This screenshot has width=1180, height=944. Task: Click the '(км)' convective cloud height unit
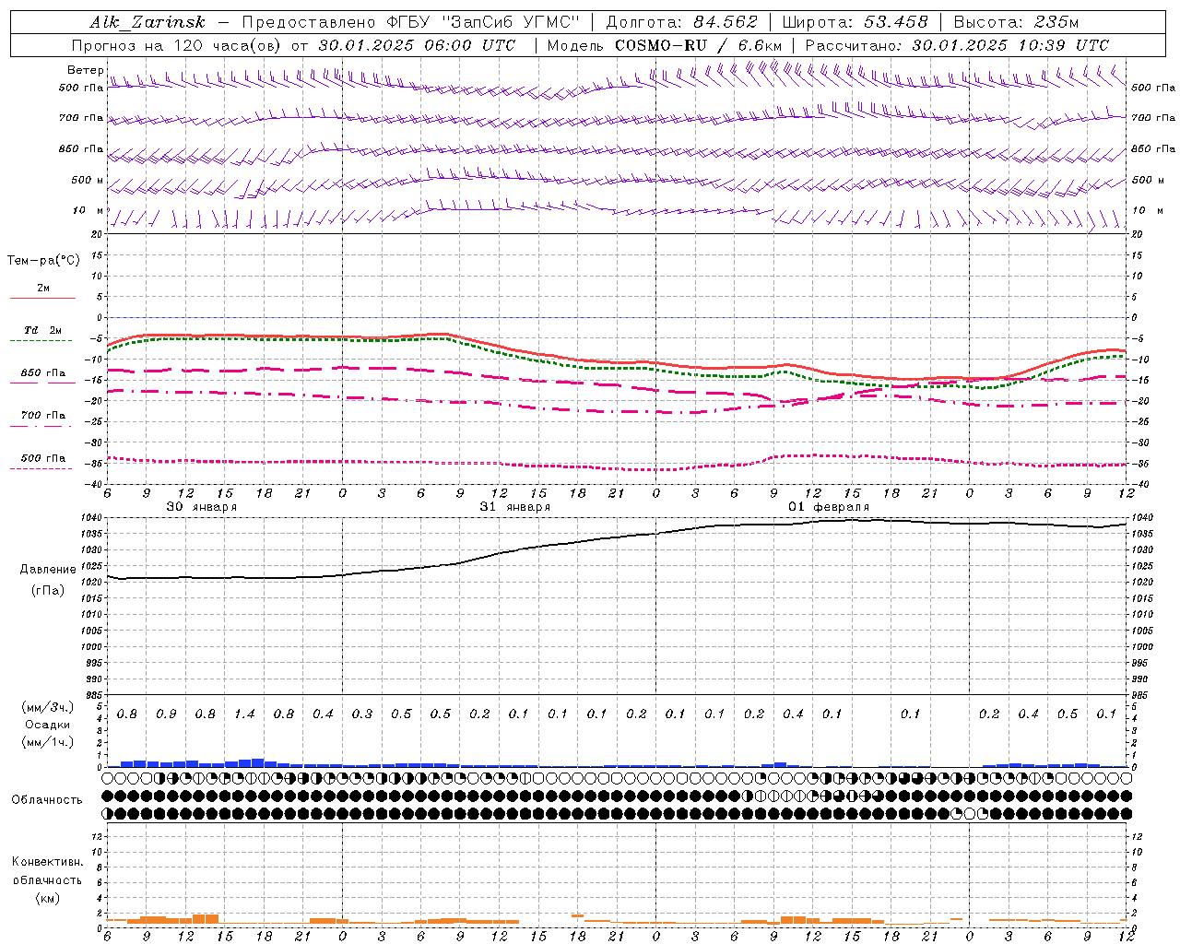47,898
